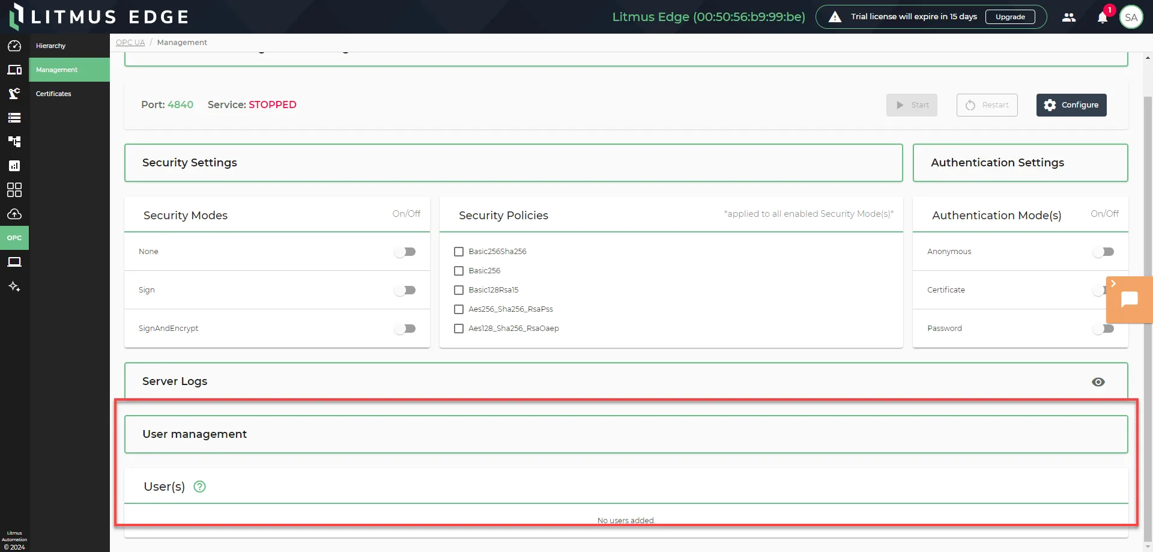Click the 'No users added.' message
This screenshot has width=1153, height=552.
pyautogui.click(x=626, y=520)
